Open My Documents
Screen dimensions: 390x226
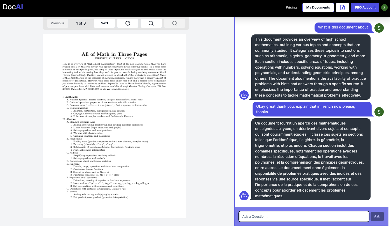(x=318, y=8)
